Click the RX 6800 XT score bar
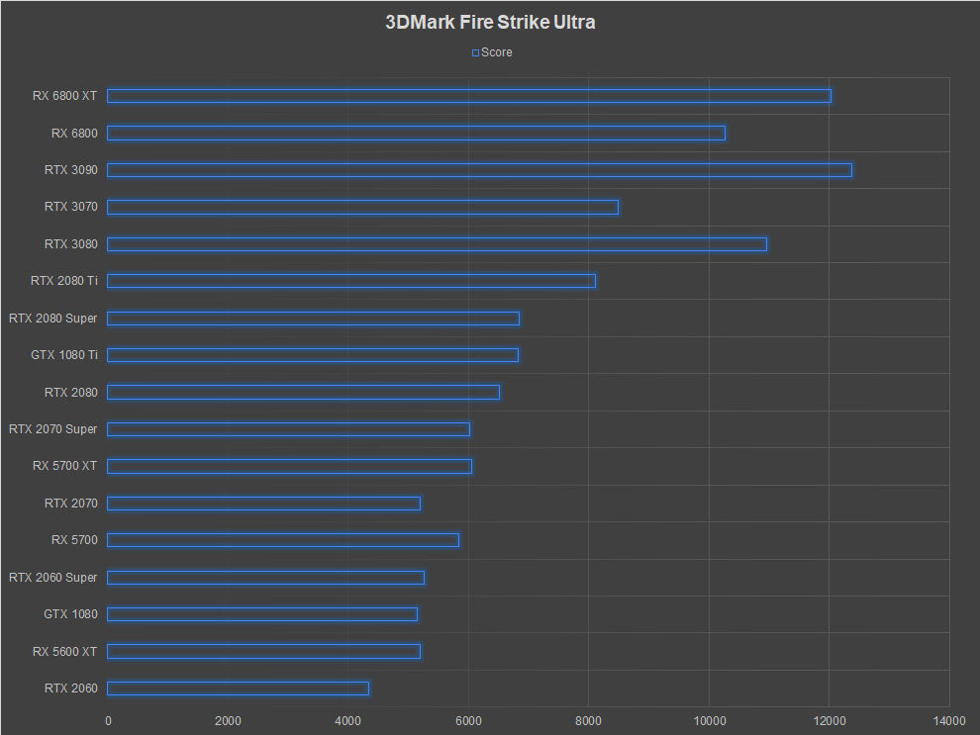 pyautogui.click(x=469, y=96)
